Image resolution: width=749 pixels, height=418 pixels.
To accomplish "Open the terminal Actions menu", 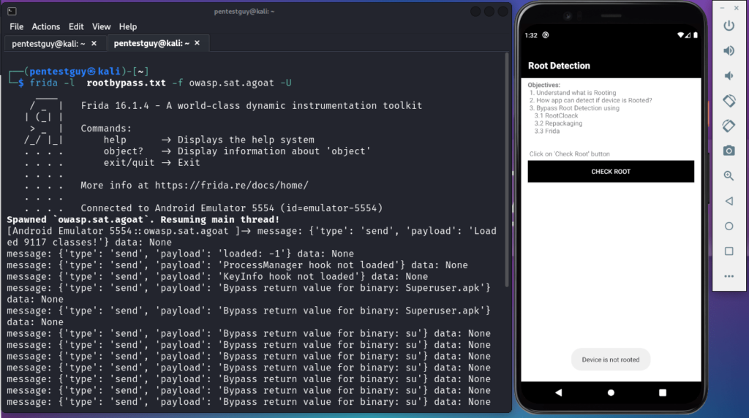I will (x=46, y=27).
